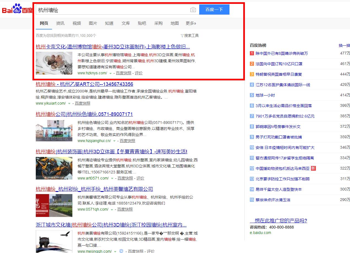Open hot item 中国援助物资包机抵达马来西亚
The image size is (350, 253).
click(283, 168)
